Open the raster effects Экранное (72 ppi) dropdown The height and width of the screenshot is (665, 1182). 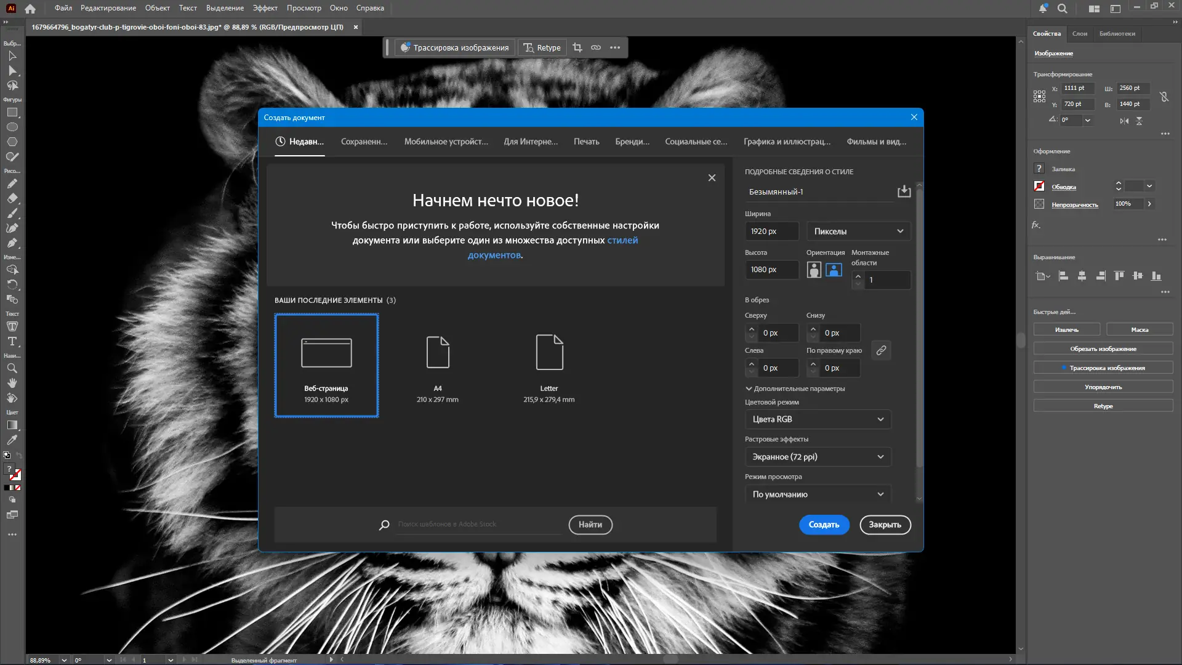[818, 456]
